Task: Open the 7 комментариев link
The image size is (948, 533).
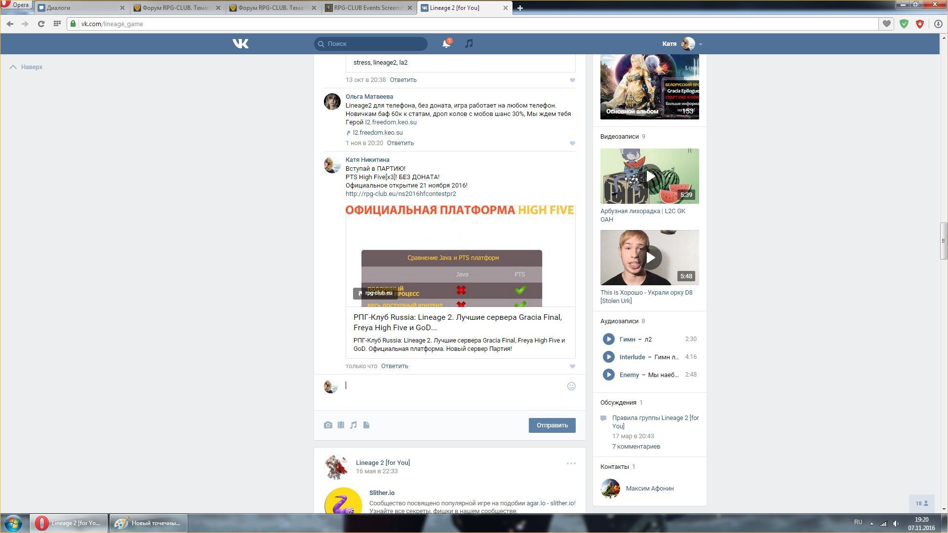Action: [636, 447]
